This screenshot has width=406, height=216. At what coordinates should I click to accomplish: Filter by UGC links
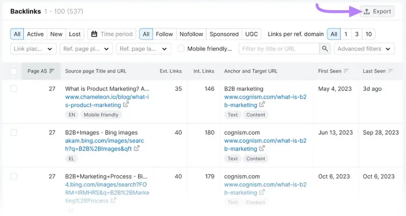(251, 34)
